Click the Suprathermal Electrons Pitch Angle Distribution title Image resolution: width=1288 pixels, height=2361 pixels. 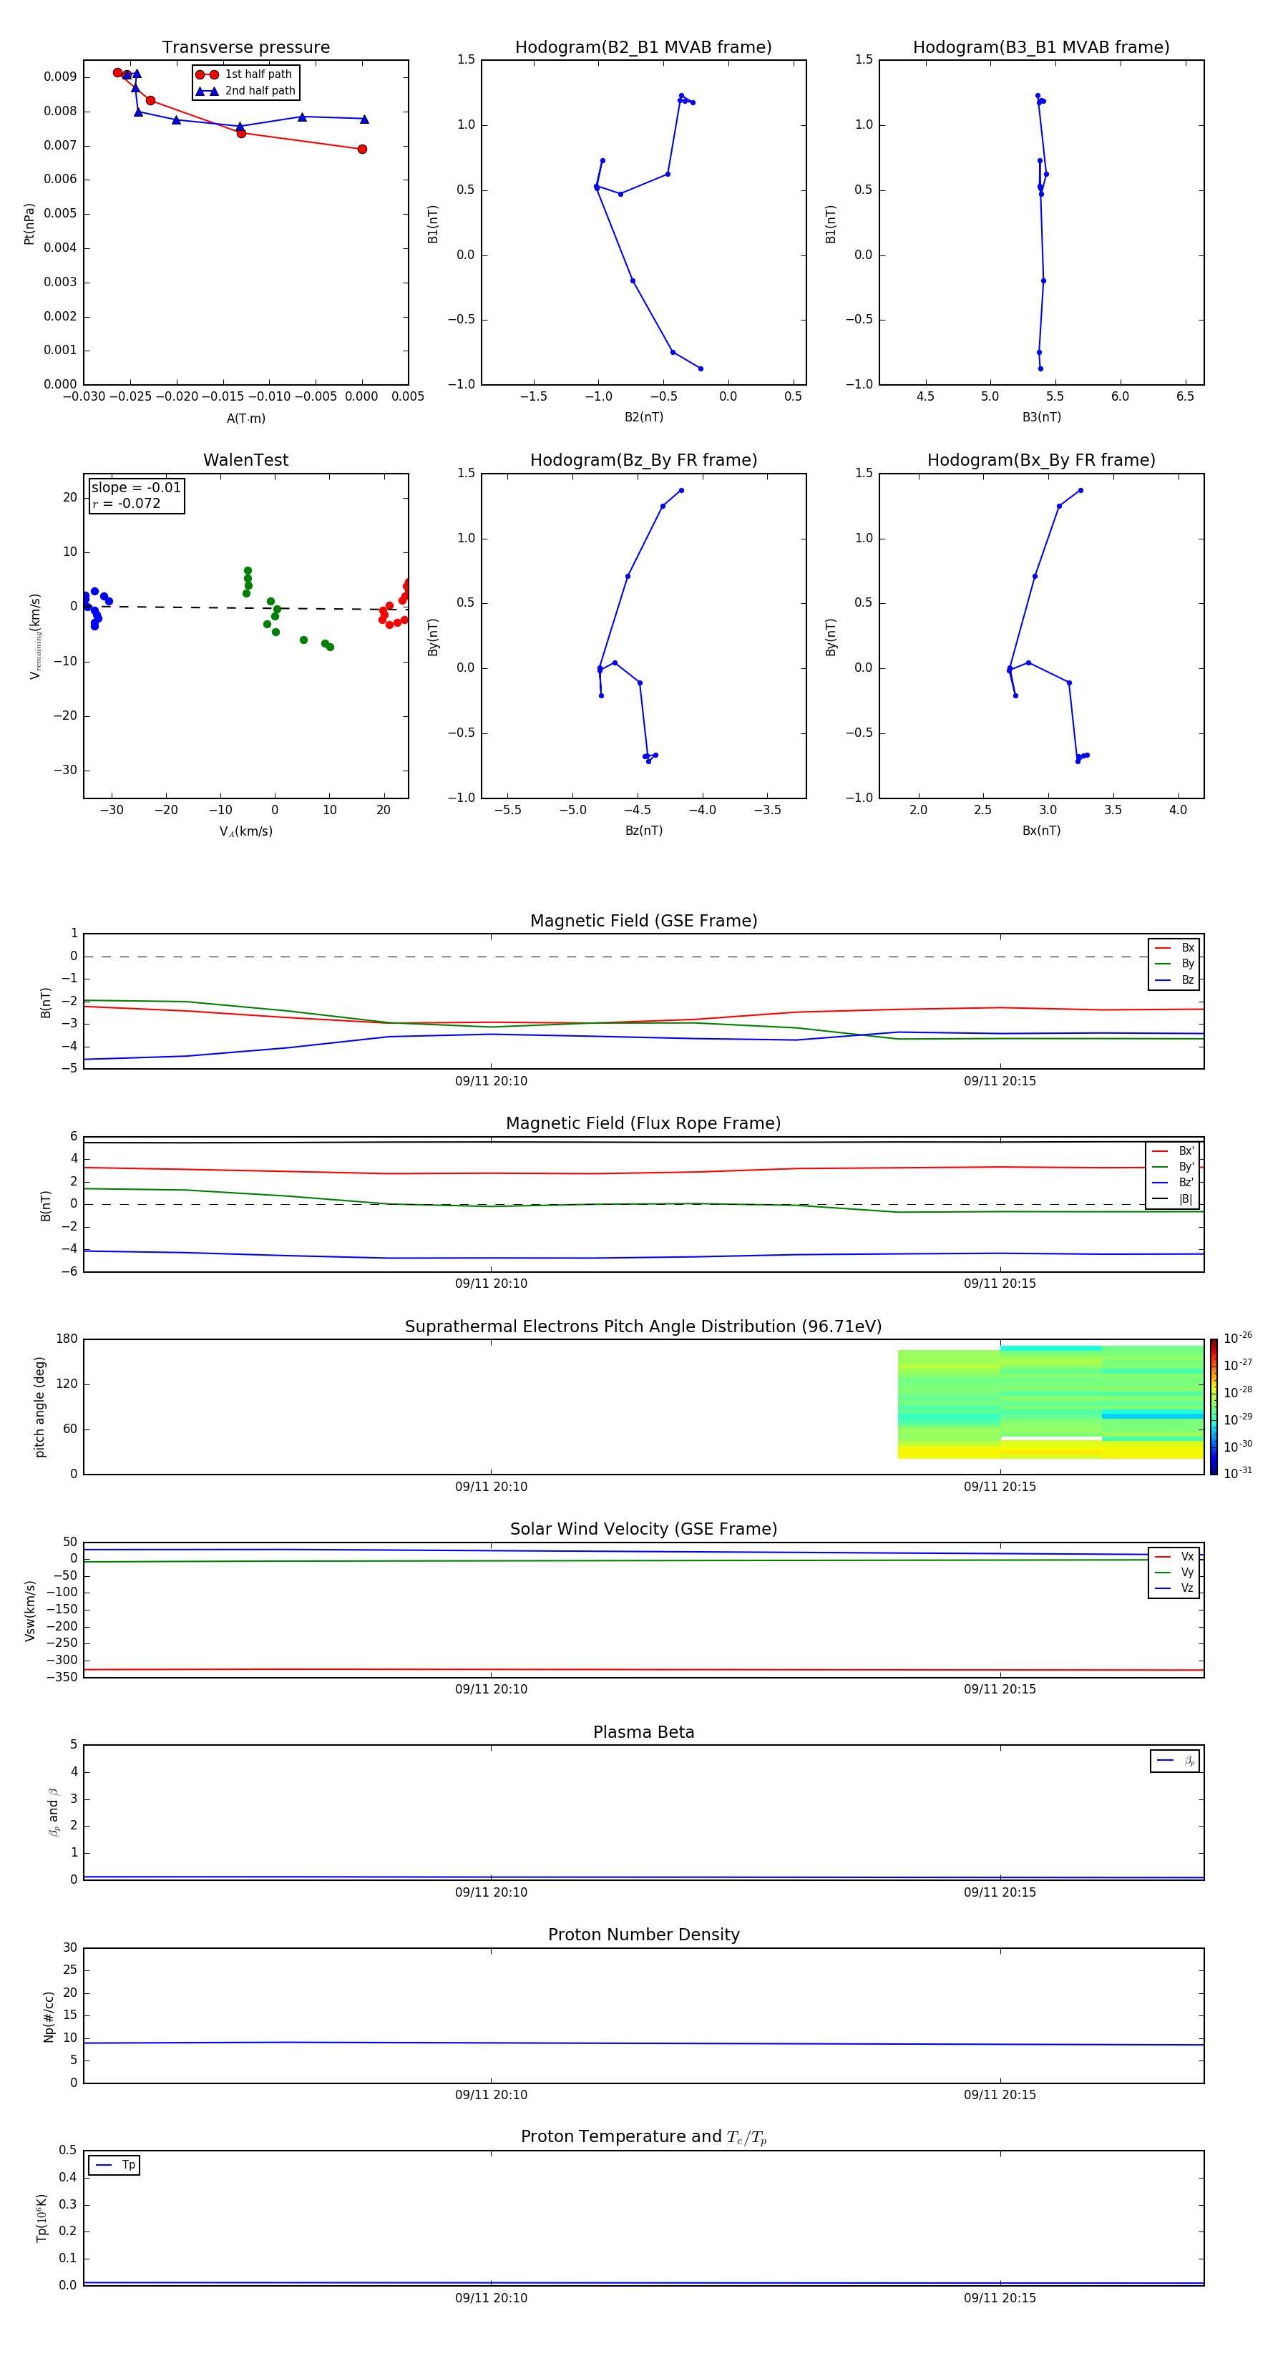[x=643, y=1326]
